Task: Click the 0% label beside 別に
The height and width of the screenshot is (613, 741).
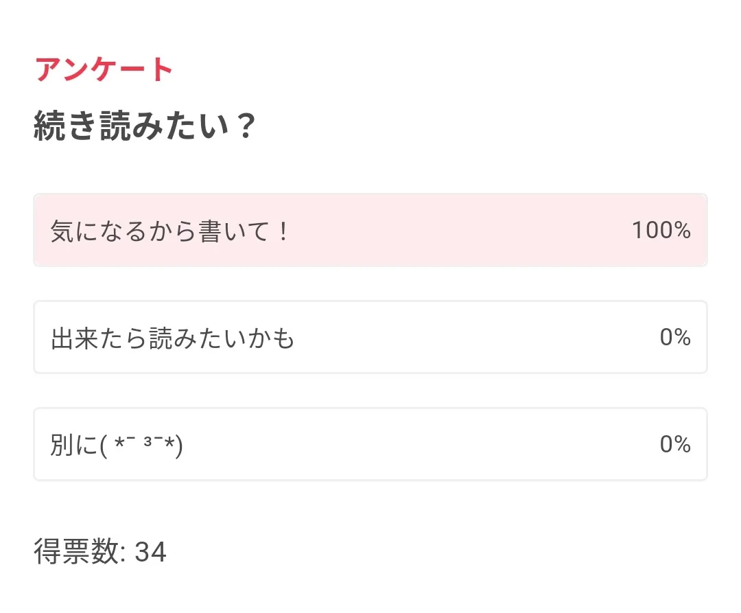Action: click(x=674, y=445)
